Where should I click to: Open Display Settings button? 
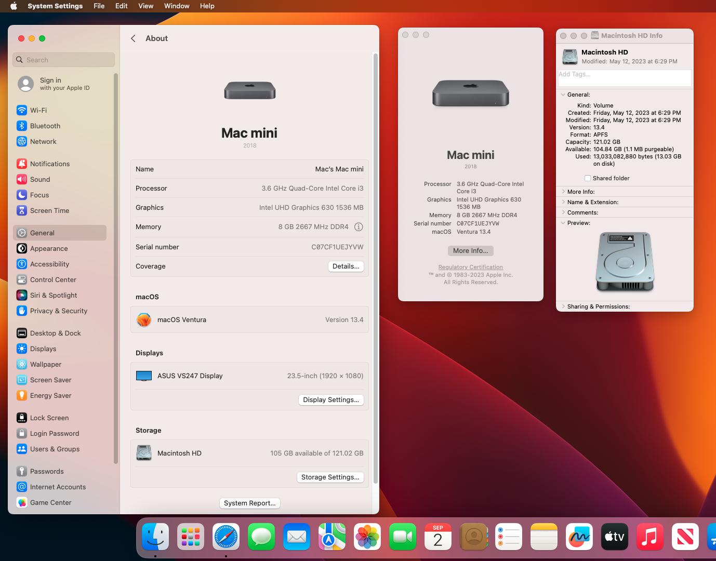(331, 399)
